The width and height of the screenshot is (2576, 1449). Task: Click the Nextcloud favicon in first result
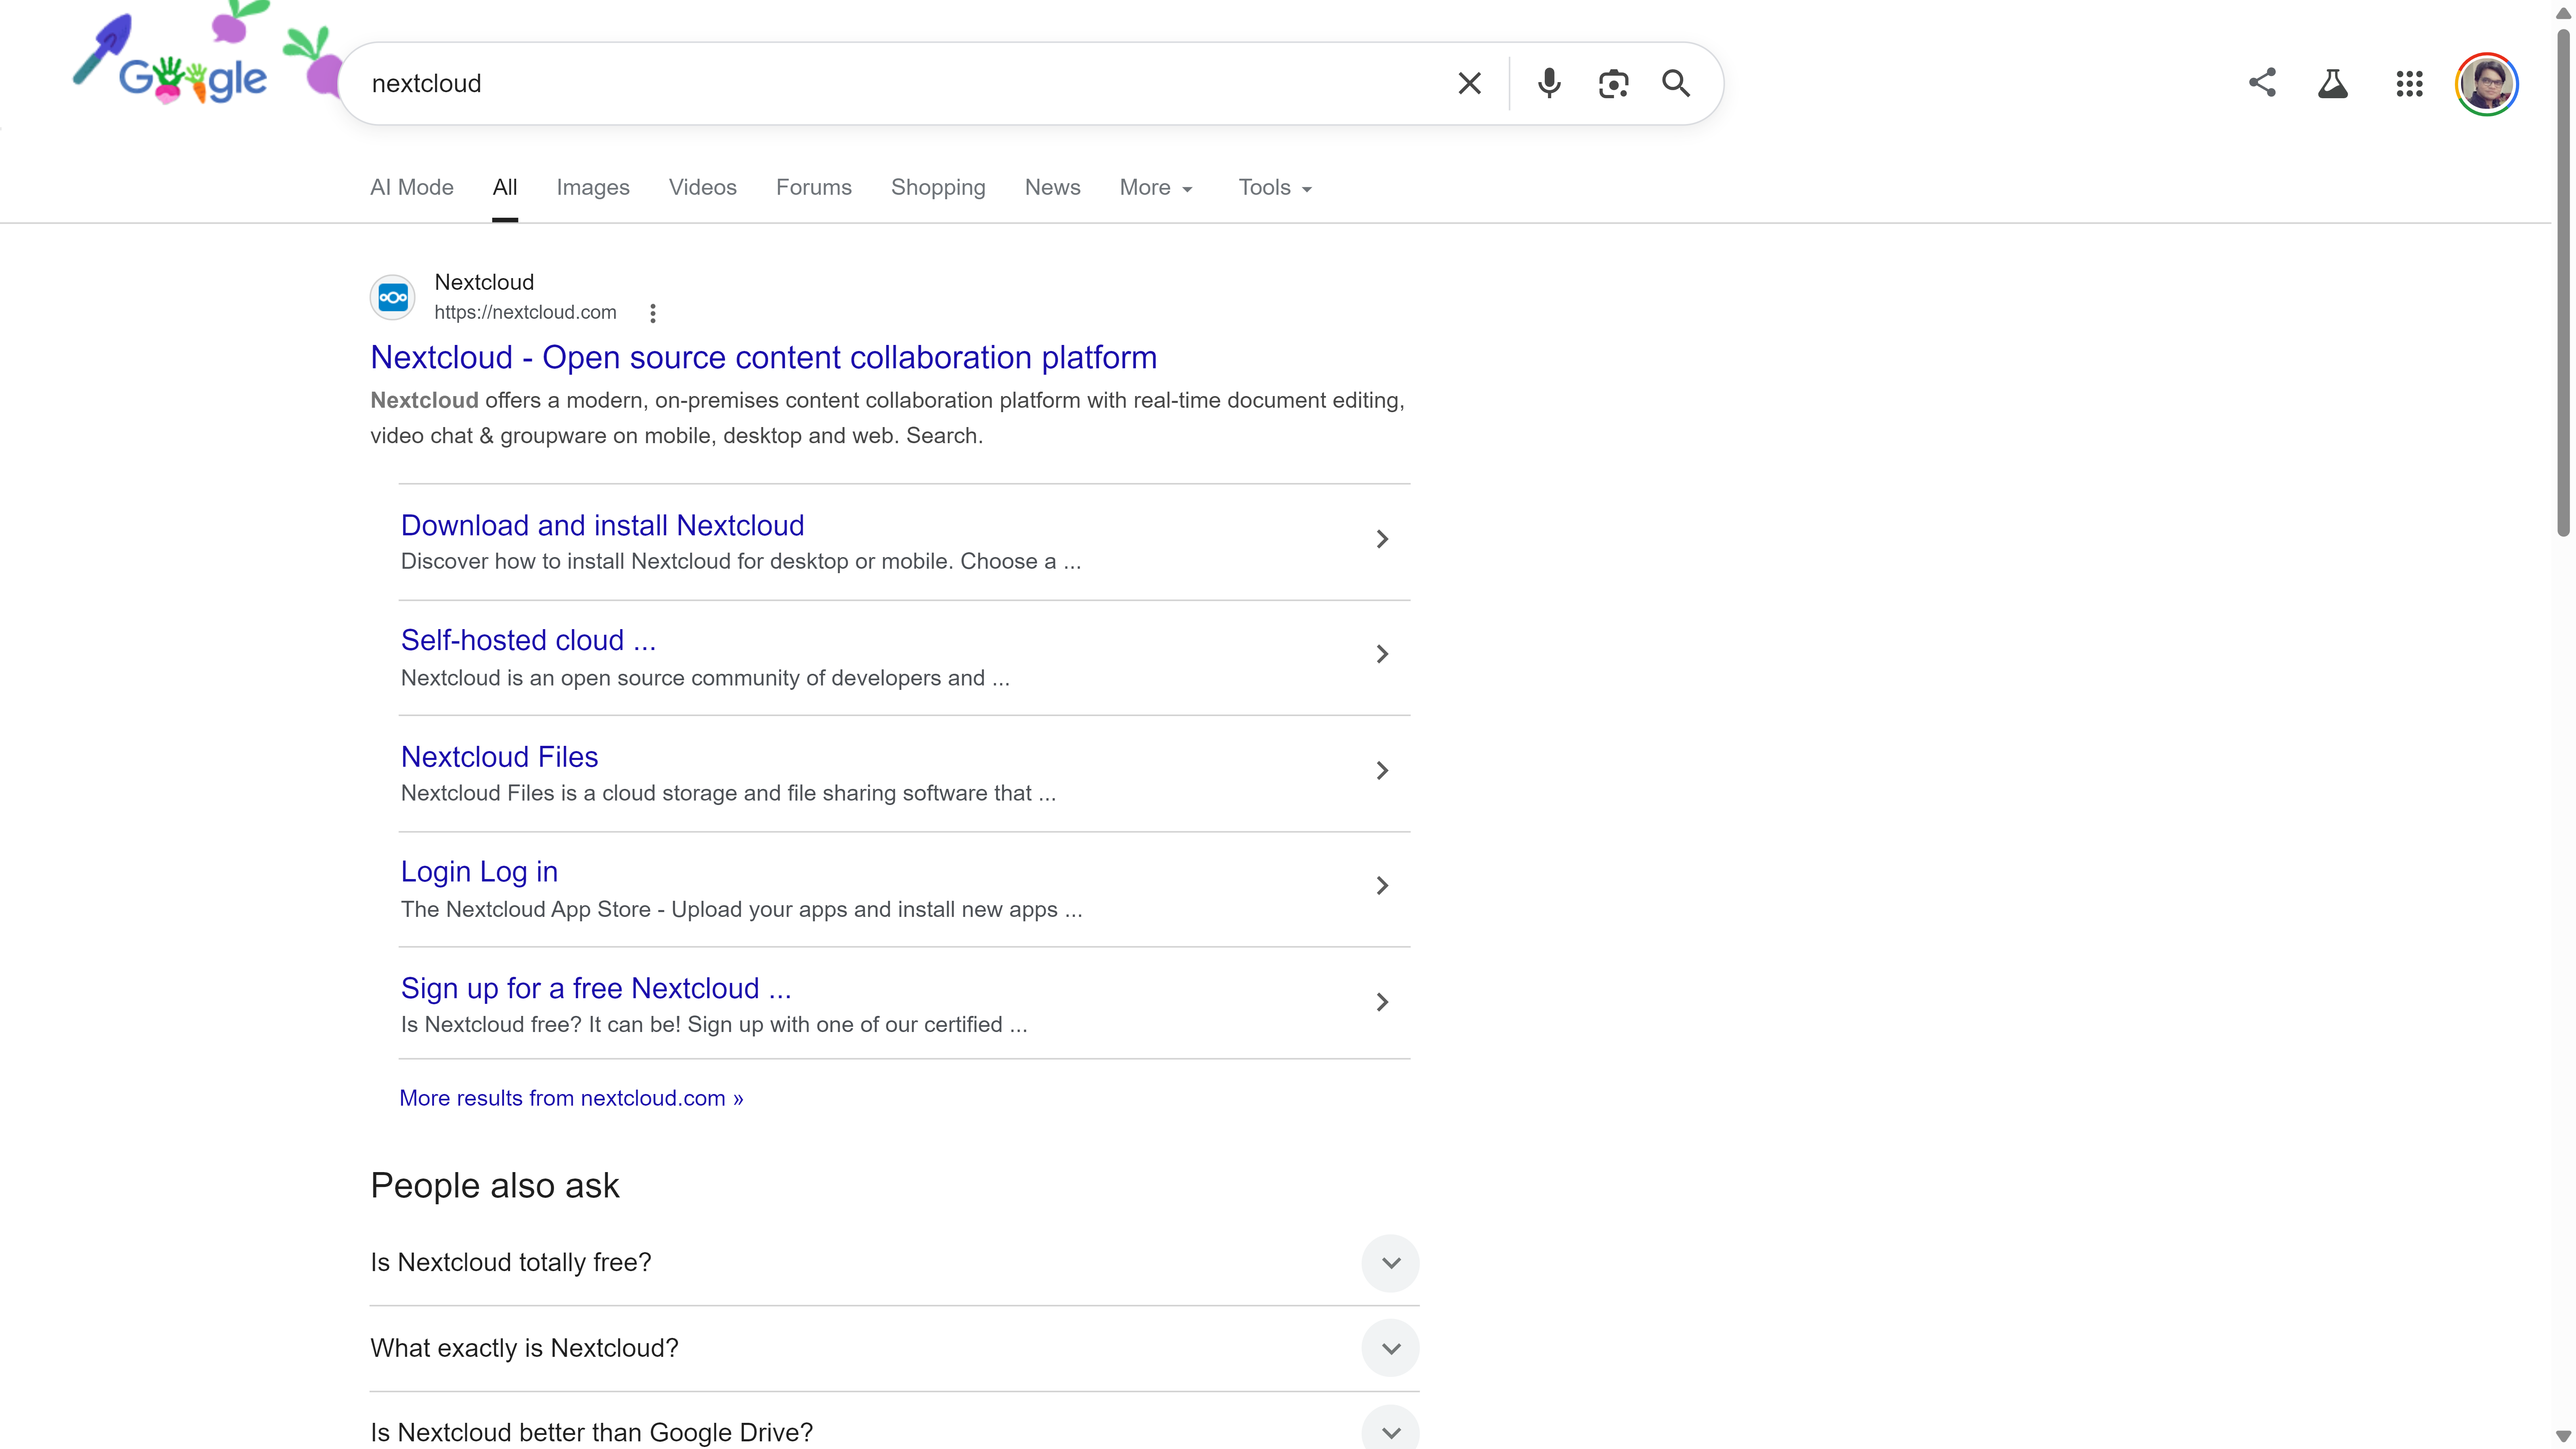[393, 297]
